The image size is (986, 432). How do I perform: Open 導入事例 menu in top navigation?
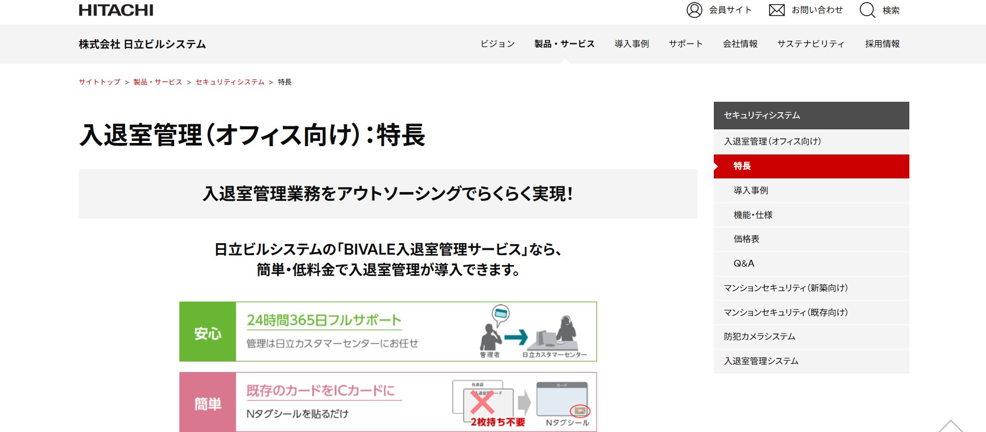click(x=631, y=44)
